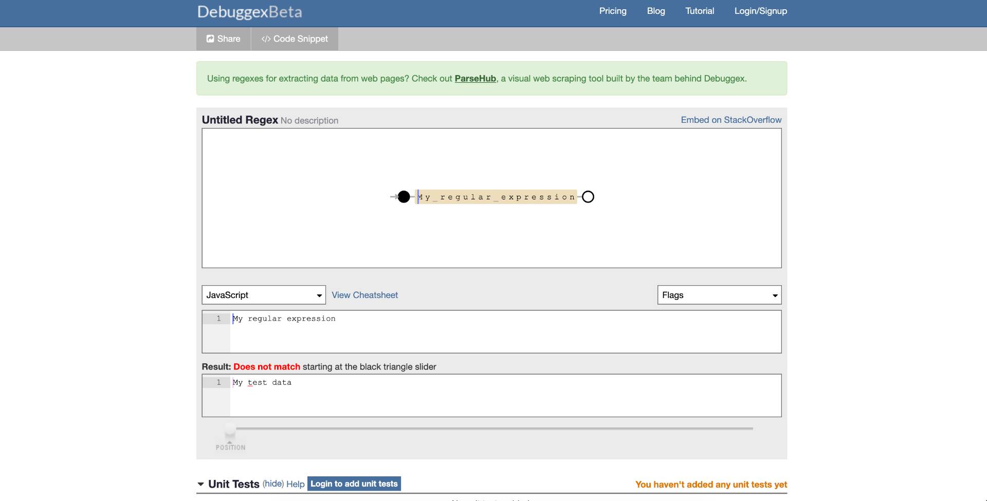Click the Code Snippet brackets icon
The height and width of the screenshot is (501, 987).
(266, 39)
